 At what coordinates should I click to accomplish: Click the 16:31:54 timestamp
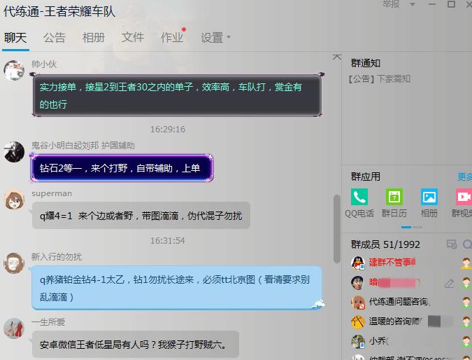coord(168,241)
